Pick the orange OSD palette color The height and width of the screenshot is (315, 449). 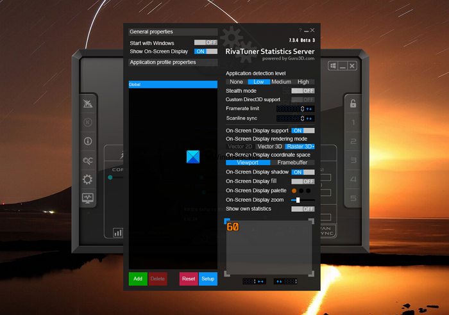coord(294,191)
